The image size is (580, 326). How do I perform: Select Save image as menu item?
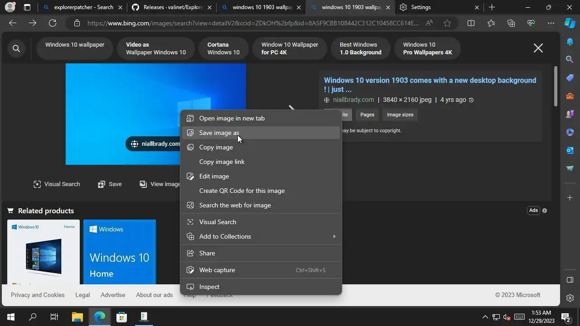(261, 133)
